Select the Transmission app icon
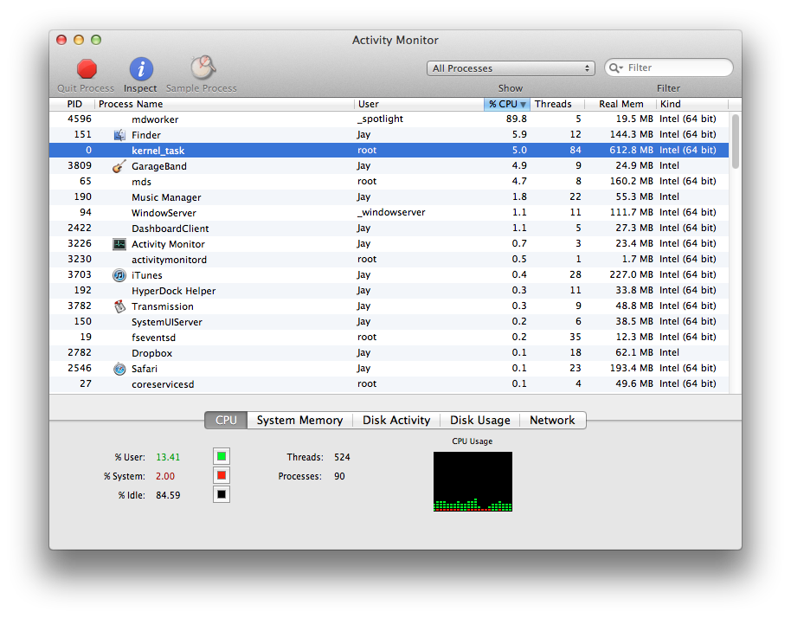The width and height of the screenshot is (791, 618). pos(119,306)
